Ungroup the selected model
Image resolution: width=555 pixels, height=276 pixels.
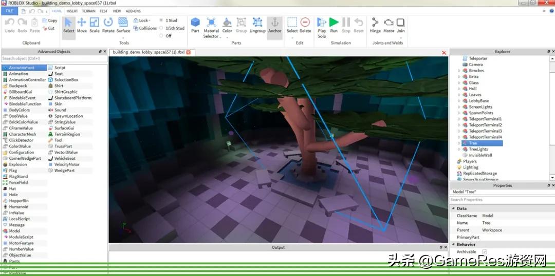(x=257, y=26)
